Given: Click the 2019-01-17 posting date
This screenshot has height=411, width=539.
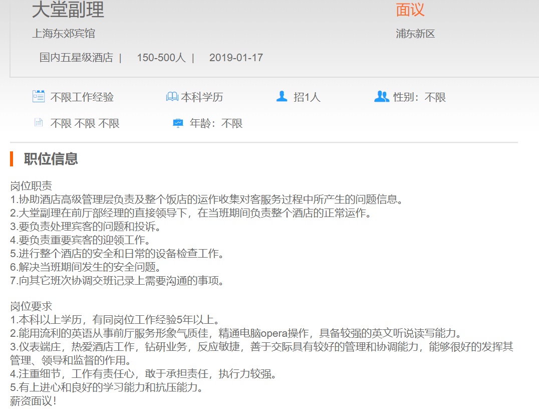Looking at the screenshot, I should (236, 58).
